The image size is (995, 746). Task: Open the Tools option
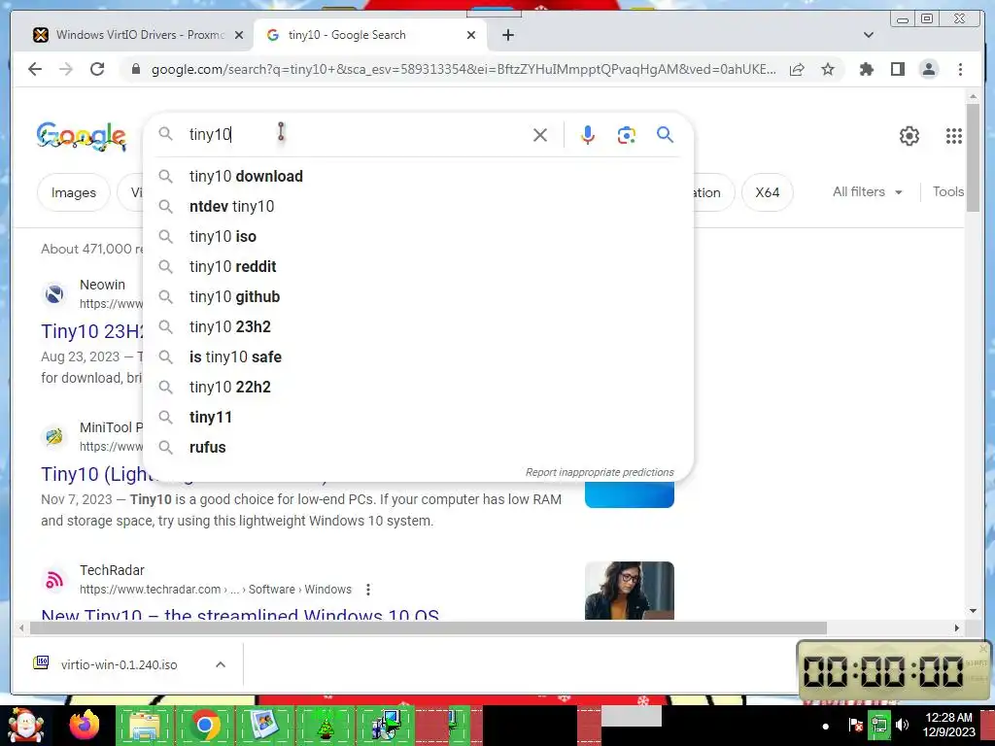coord(948,191)
